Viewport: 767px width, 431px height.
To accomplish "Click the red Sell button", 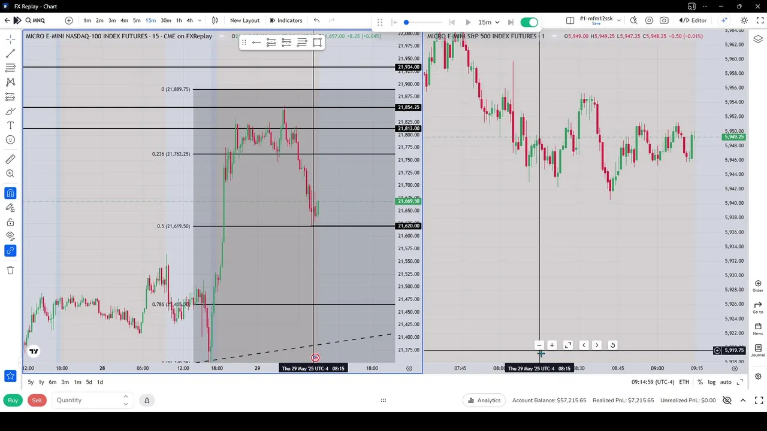I will coord(37,400).
